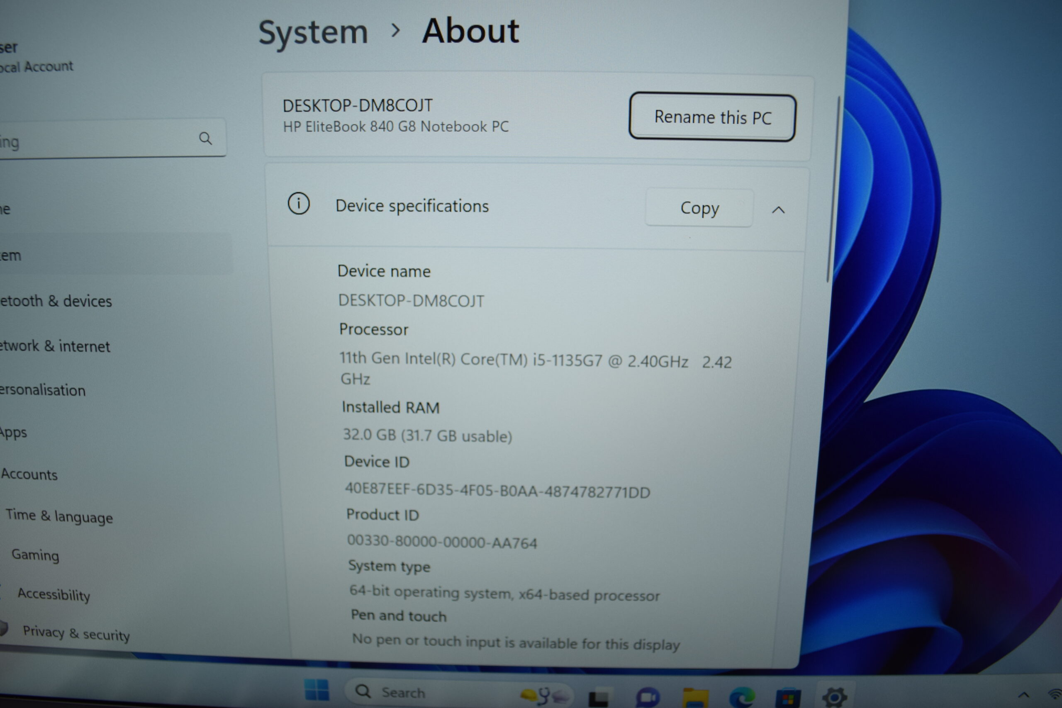Click the Pen and touch label
The image size is (1062, 708).
pos(399,616)
